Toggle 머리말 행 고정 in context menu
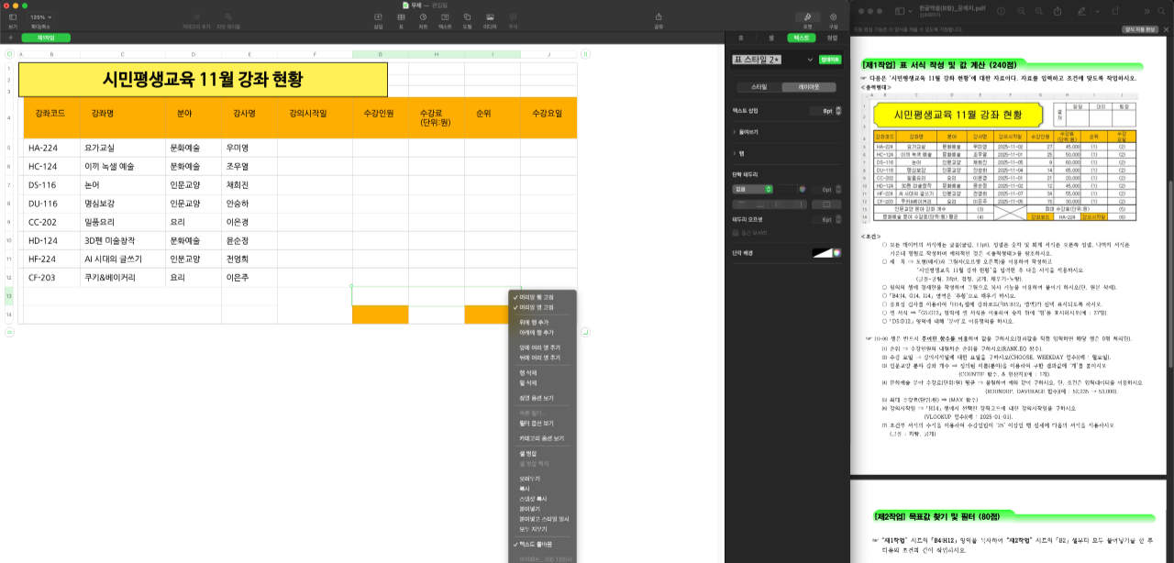 coord(537,297)
